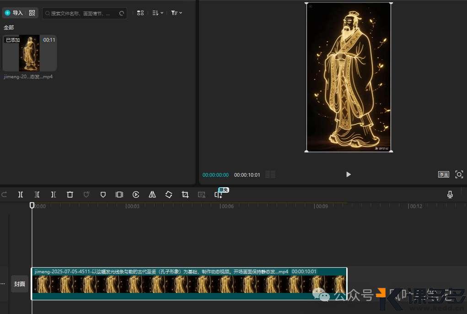Delete the selected clip with trash icon
Image resolution: width=467 pixels, height=314 pixels.
(x=70, y=195)
